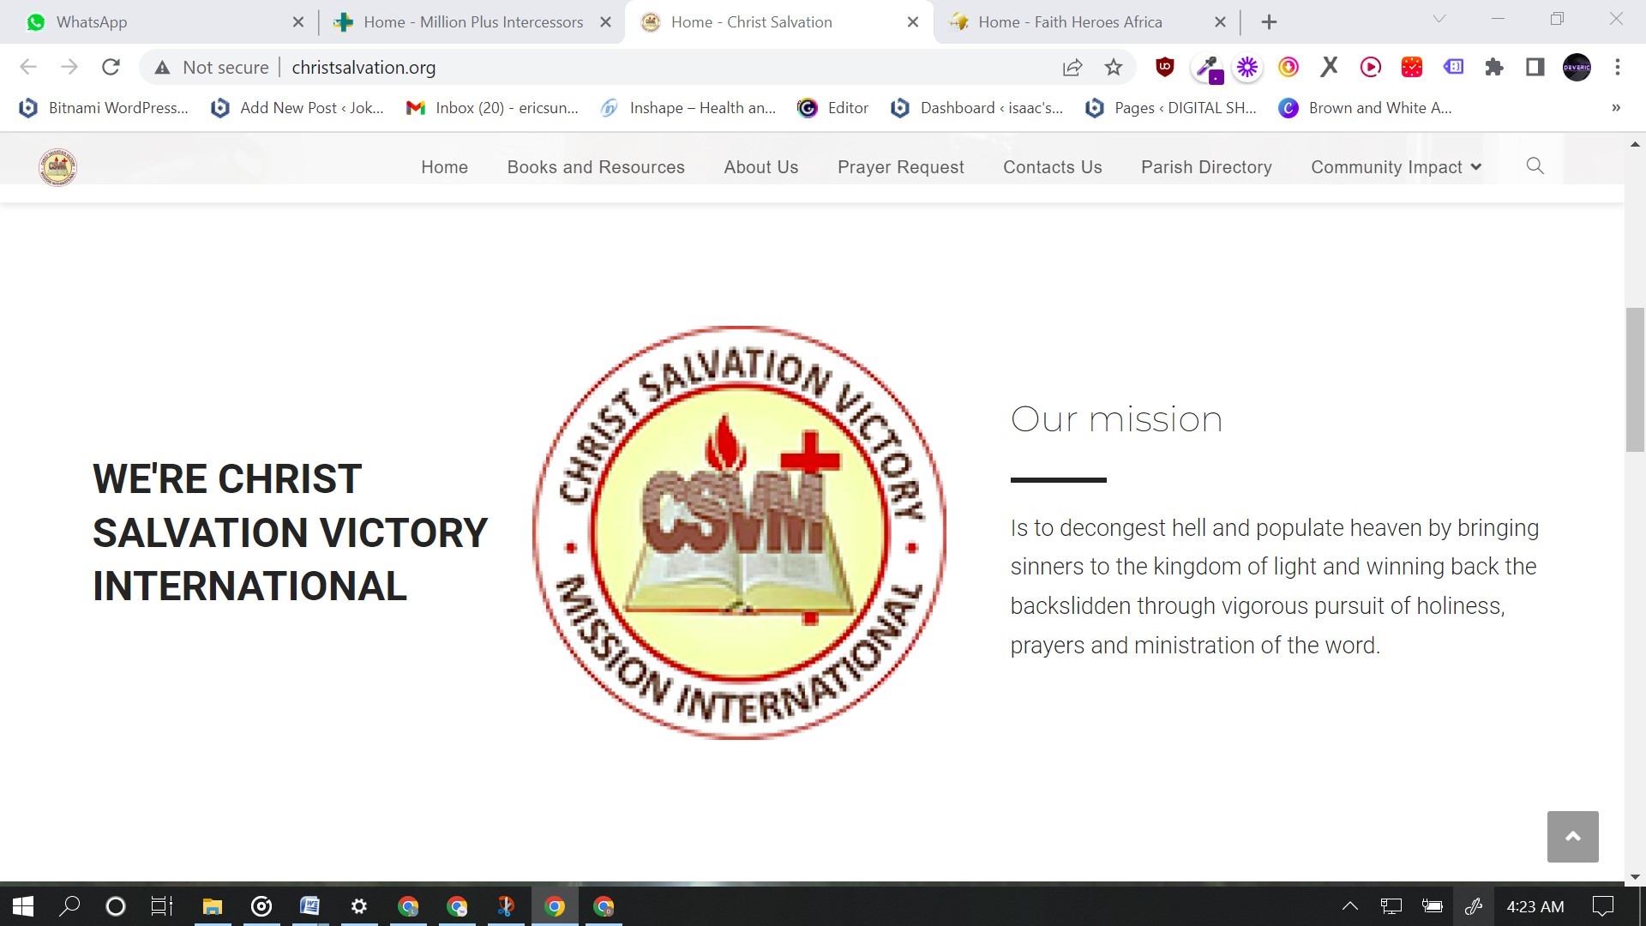Open Windows taskbar search
This screenshot has height=926, width=1646.
point(69,906)
